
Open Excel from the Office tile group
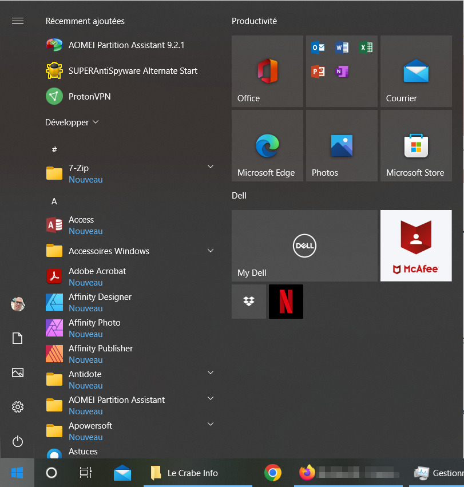point(366,47)
